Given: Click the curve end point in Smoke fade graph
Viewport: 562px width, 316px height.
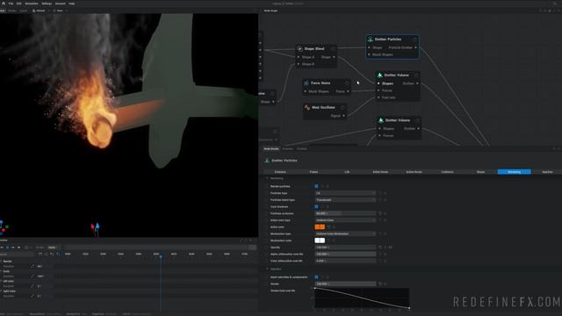Looking at the screenshot, I should (409, 308).
